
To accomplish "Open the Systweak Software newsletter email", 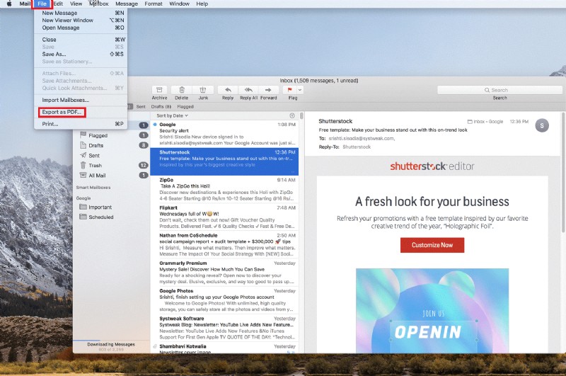I will coord(224,328).
